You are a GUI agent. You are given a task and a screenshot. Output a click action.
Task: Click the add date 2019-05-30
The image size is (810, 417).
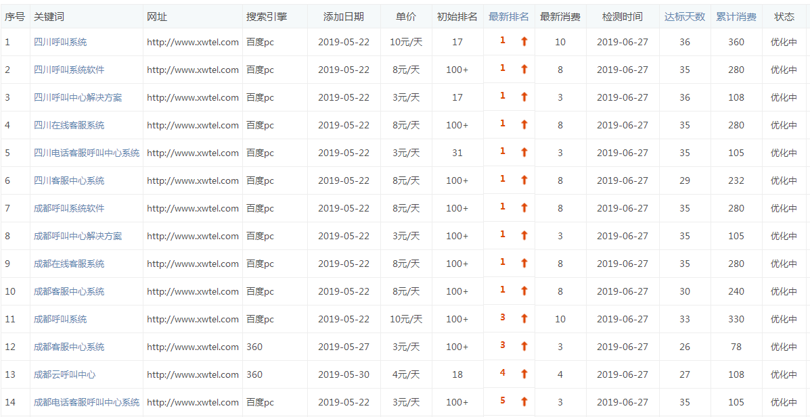pos(344,374)
